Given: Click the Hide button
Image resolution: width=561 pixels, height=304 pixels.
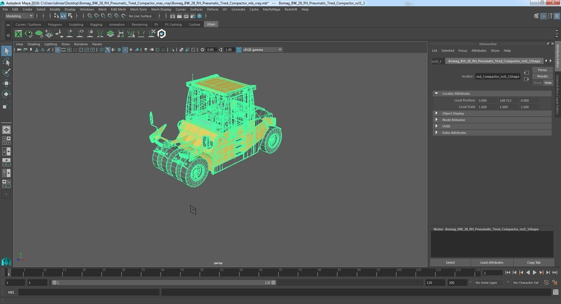Looking at the screenshot, I should (548, 83).
